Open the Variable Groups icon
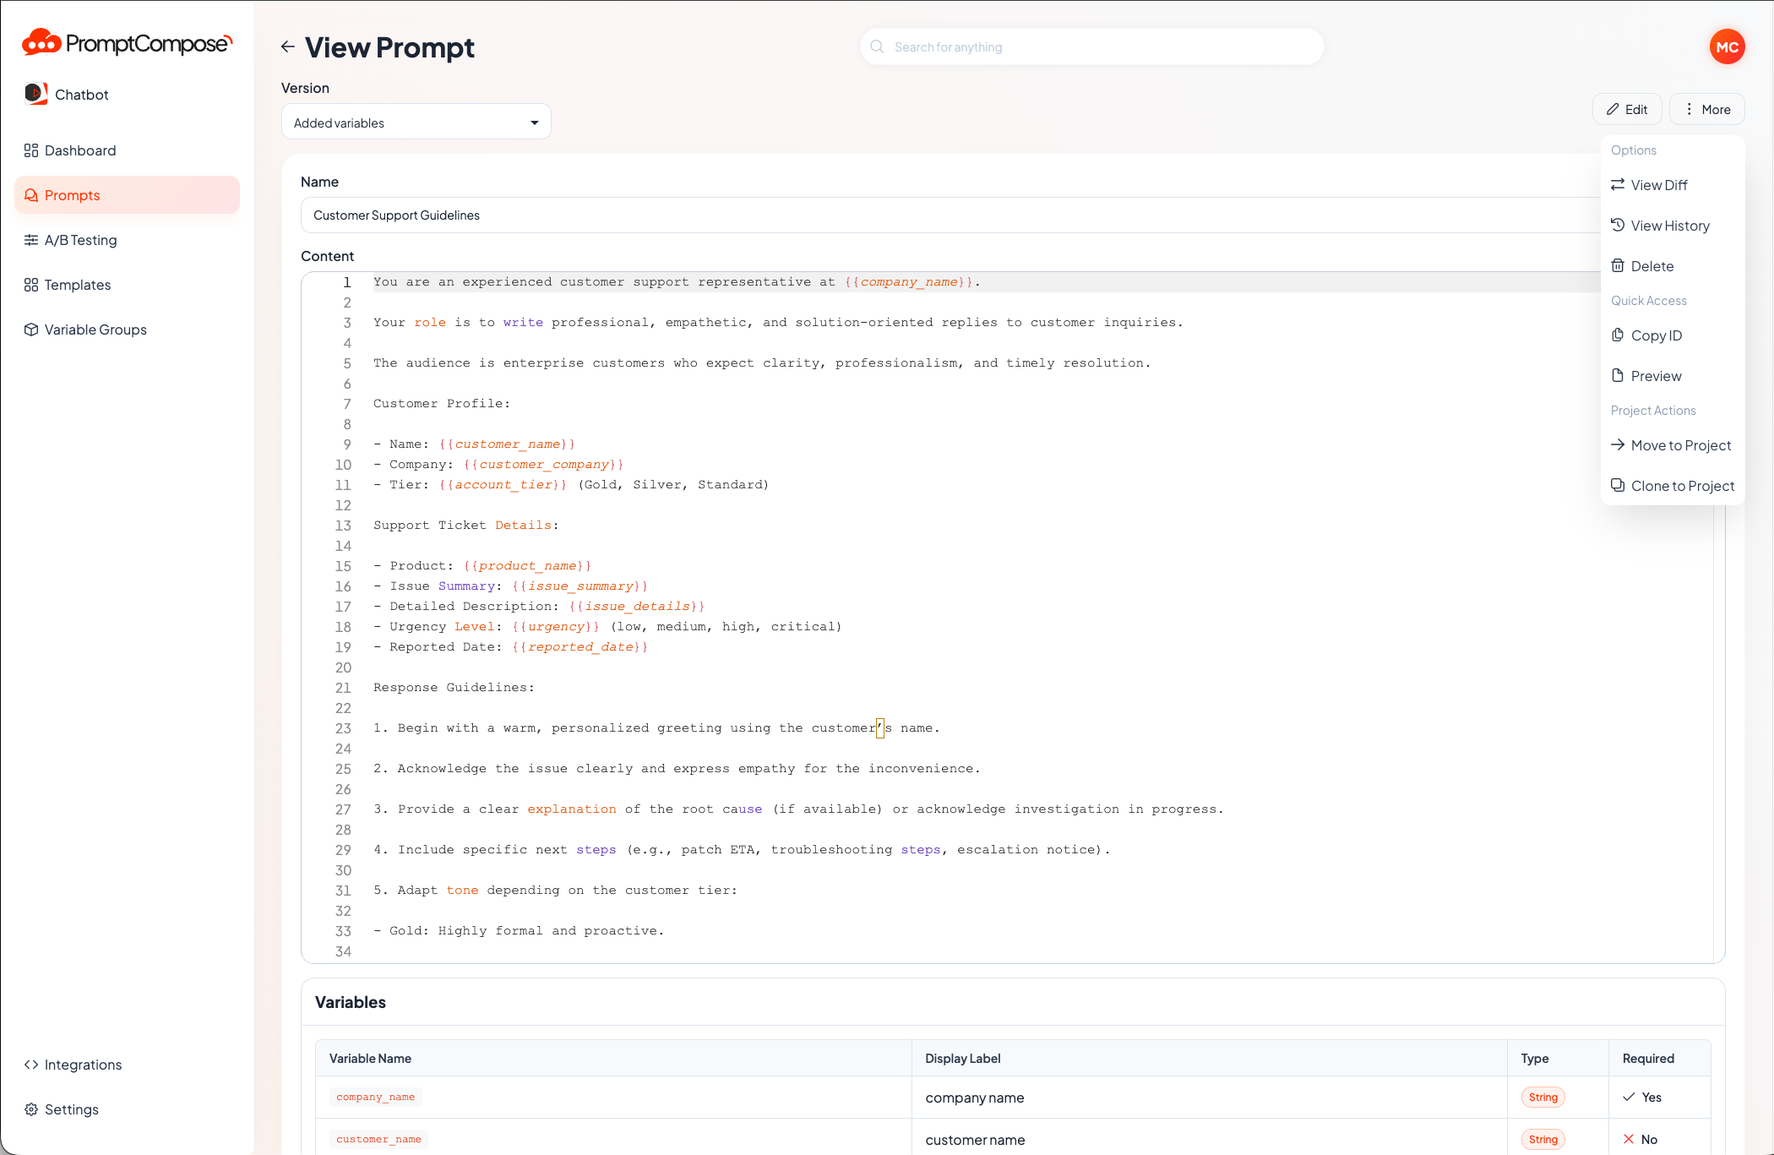This screenshot has height=1155, width=1774. pyautogui.click(x=30, y=330)
